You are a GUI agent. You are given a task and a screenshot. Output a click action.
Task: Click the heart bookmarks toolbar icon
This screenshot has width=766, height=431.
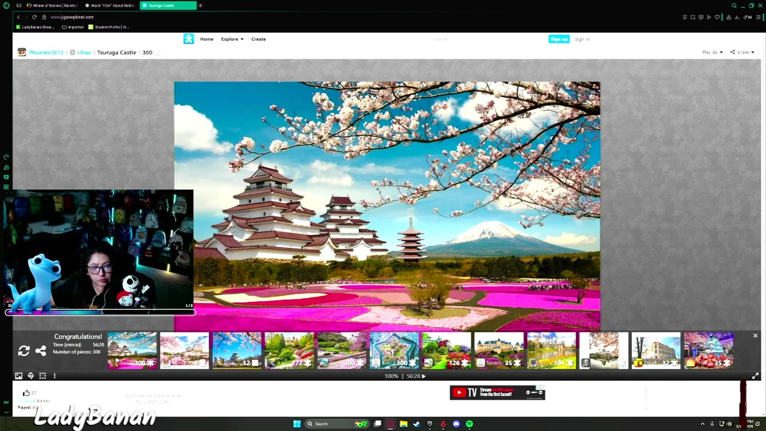click(718, 17)
